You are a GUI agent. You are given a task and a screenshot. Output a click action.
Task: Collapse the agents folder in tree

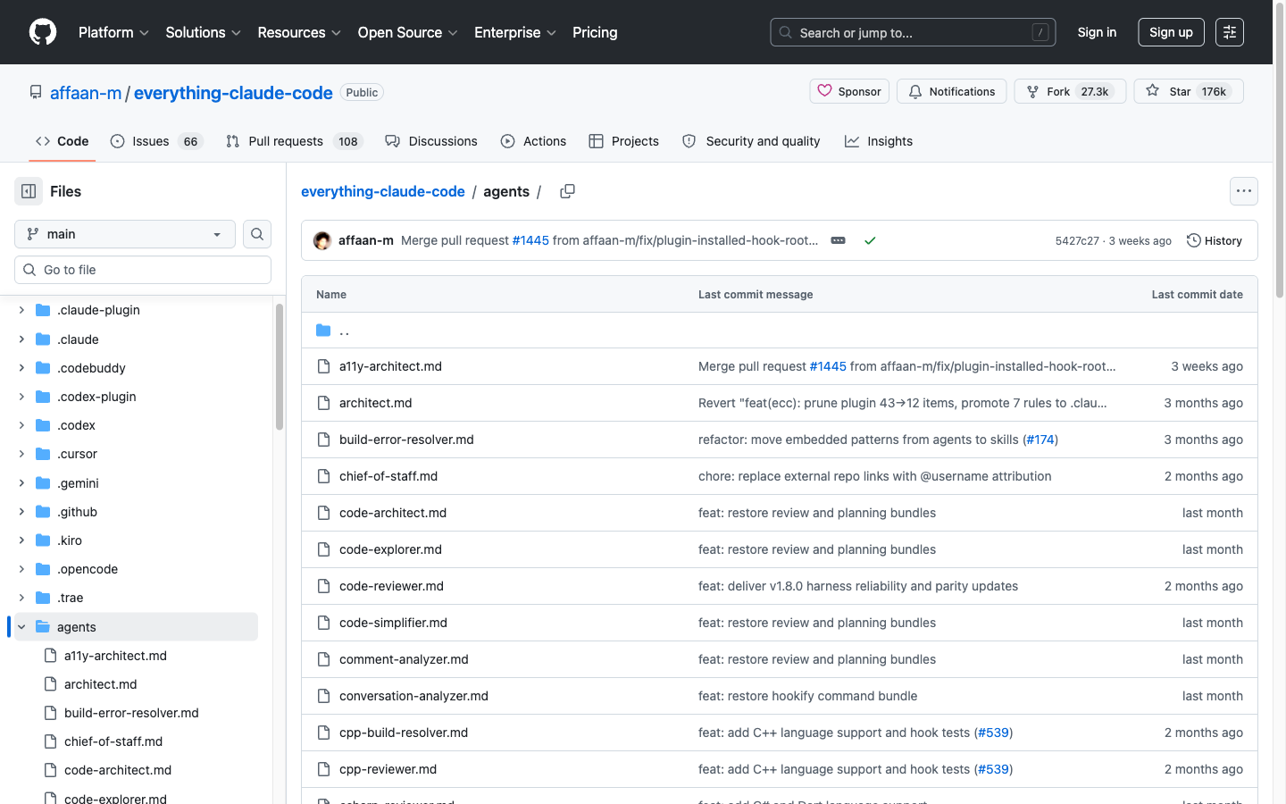[21, 627]
